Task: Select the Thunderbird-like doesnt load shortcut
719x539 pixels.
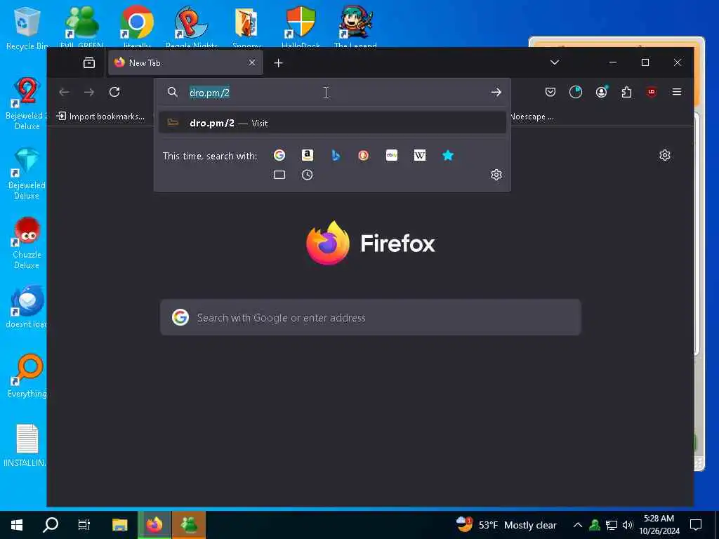Action: click(x=27, y=306)
